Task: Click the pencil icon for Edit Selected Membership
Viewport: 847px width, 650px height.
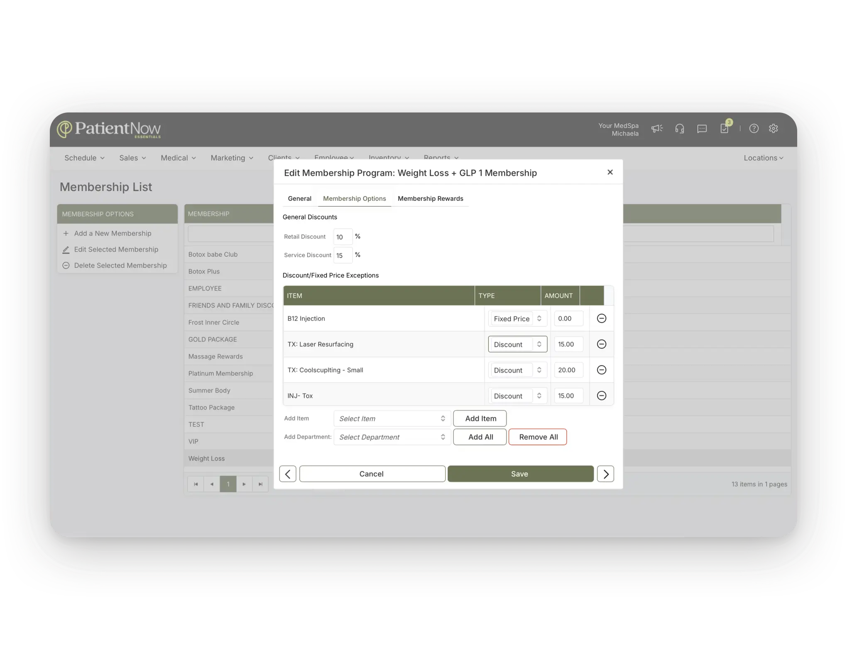Action: (x=66, y=249)
